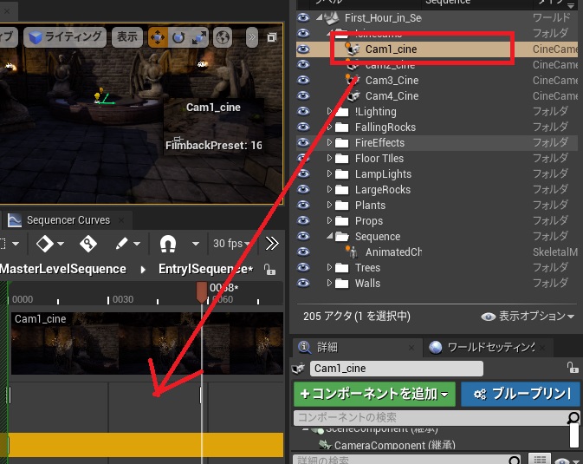Expand the FireEffects folder
The width and height of the screenshot is (583, 464).
coord(329,142)
